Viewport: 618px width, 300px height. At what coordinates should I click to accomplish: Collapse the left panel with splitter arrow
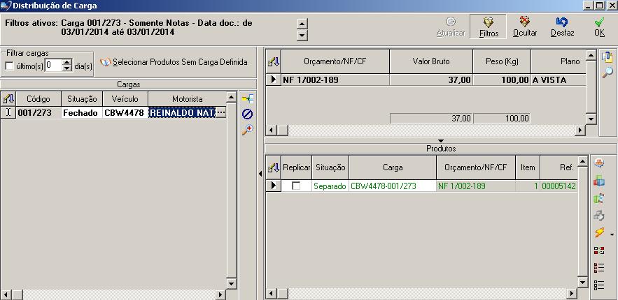coord(260,173)
